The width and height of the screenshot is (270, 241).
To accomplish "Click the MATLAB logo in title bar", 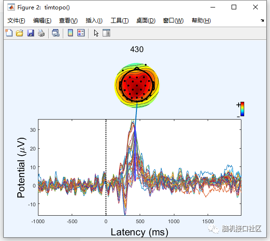I will (x=11, y=7).
